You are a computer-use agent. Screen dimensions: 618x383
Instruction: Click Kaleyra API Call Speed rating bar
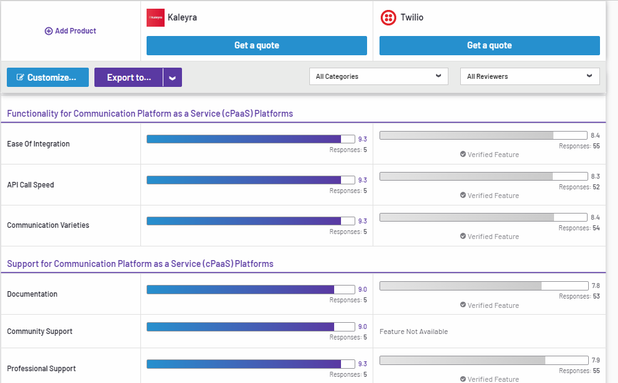pos(251,180)
